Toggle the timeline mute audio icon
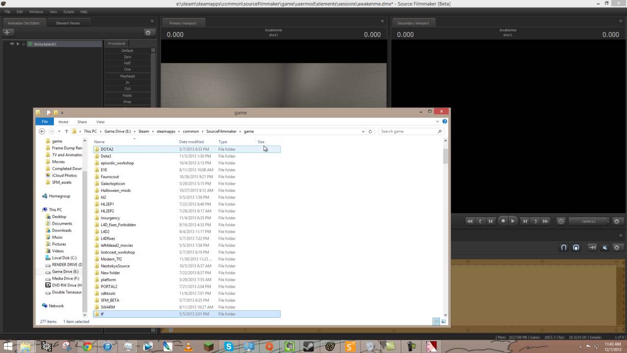 tap(604, 248)
